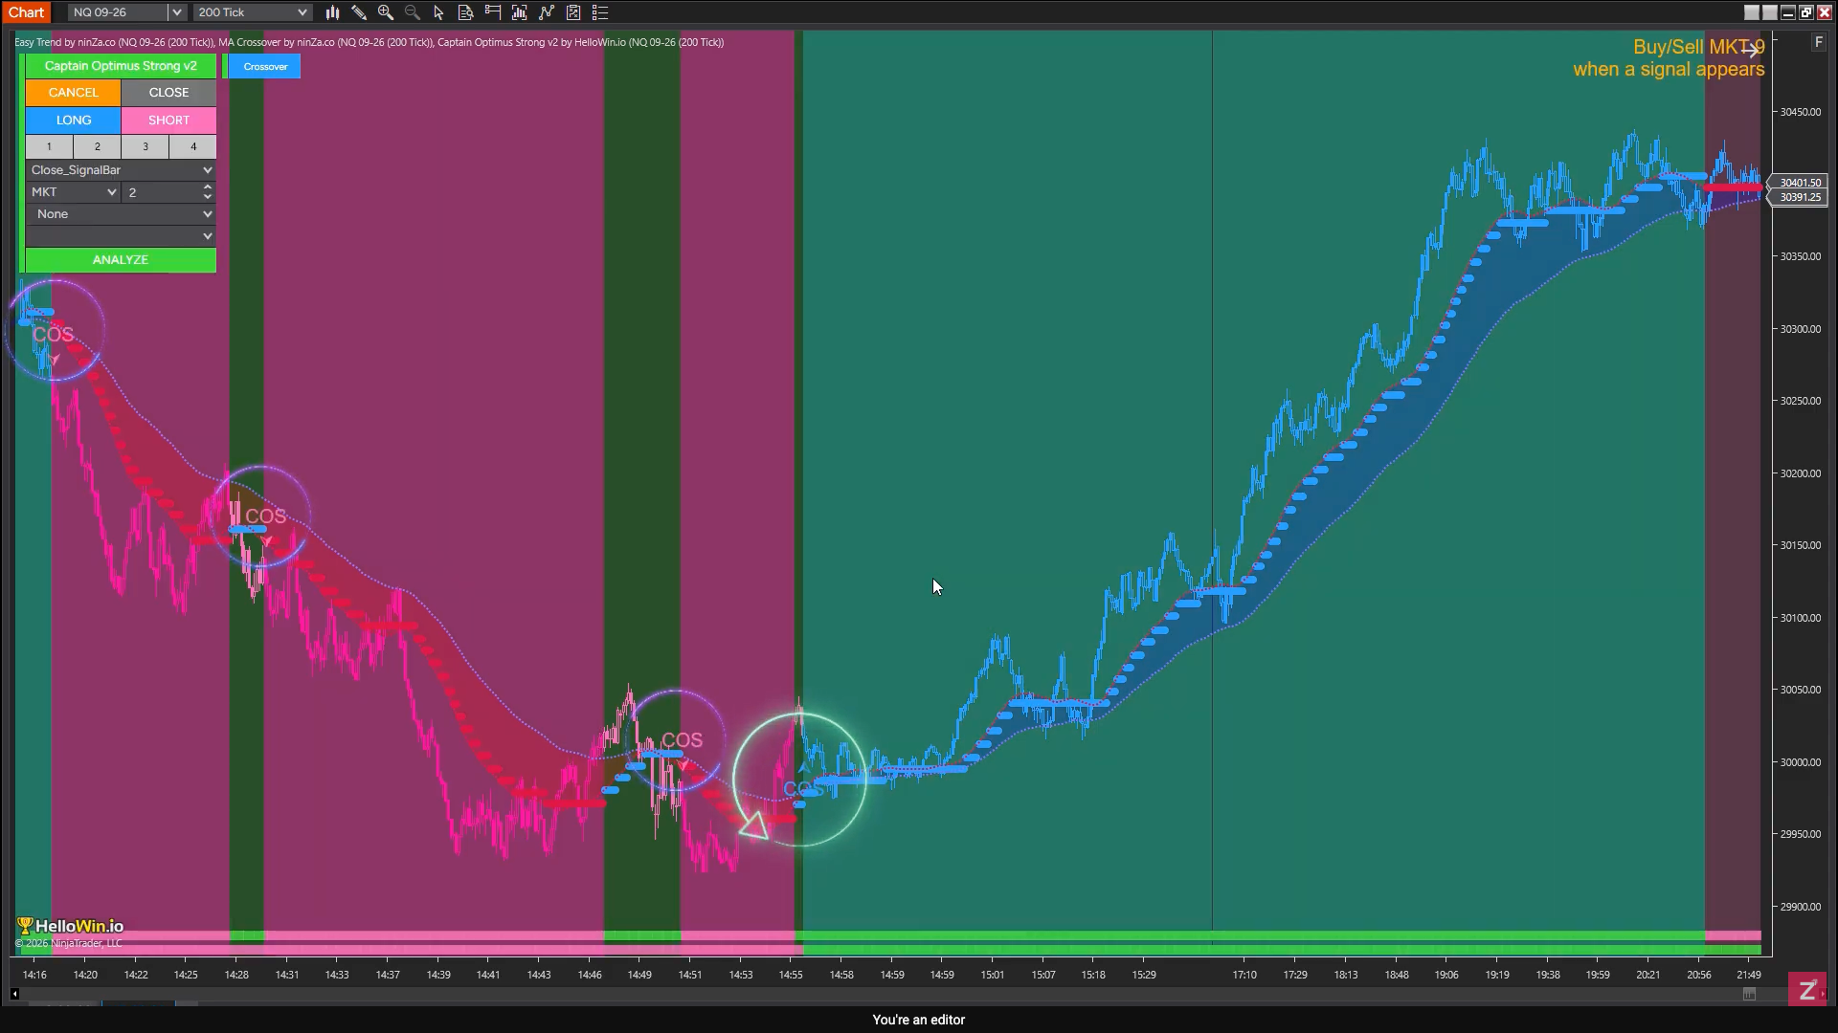1838x1033 pixels.
Task: Click the arrow icon near Buy/Sell MKT text
Action: (x=1751, y=49)
